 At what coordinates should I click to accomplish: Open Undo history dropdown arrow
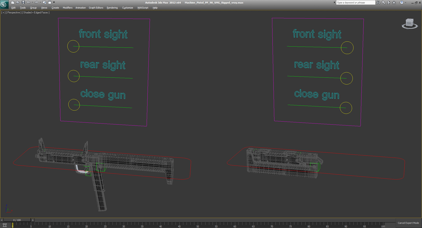pyautogui.click(x=32, y=2)
